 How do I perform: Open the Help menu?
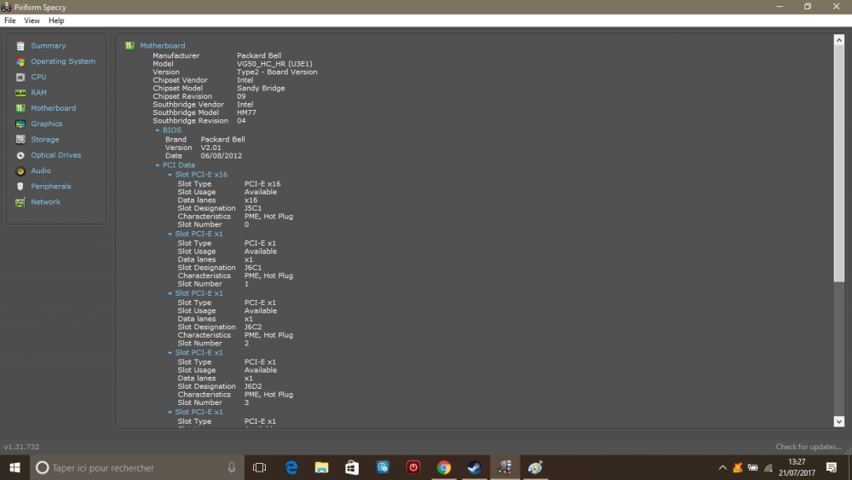(x=56, y=20)
